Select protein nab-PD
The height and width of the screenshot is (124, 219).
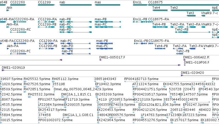76,49
